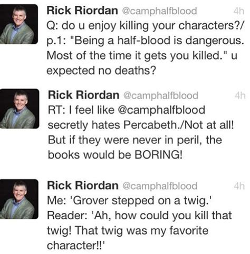The image size is (250, 254).
Task: Select the 'expected no deaths?' line
Action: point(101,71)
